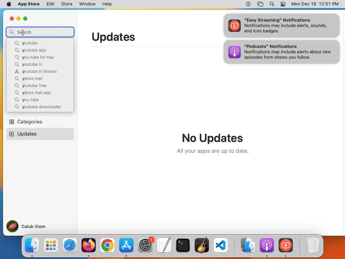Launch Safari from the Dock
345x259 pixels.
pyautogui.click(x=70, y=245)
